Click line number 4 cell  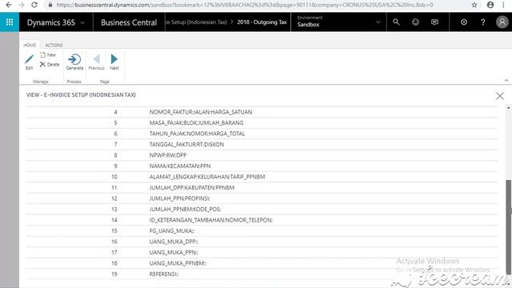tap(115, 112)
